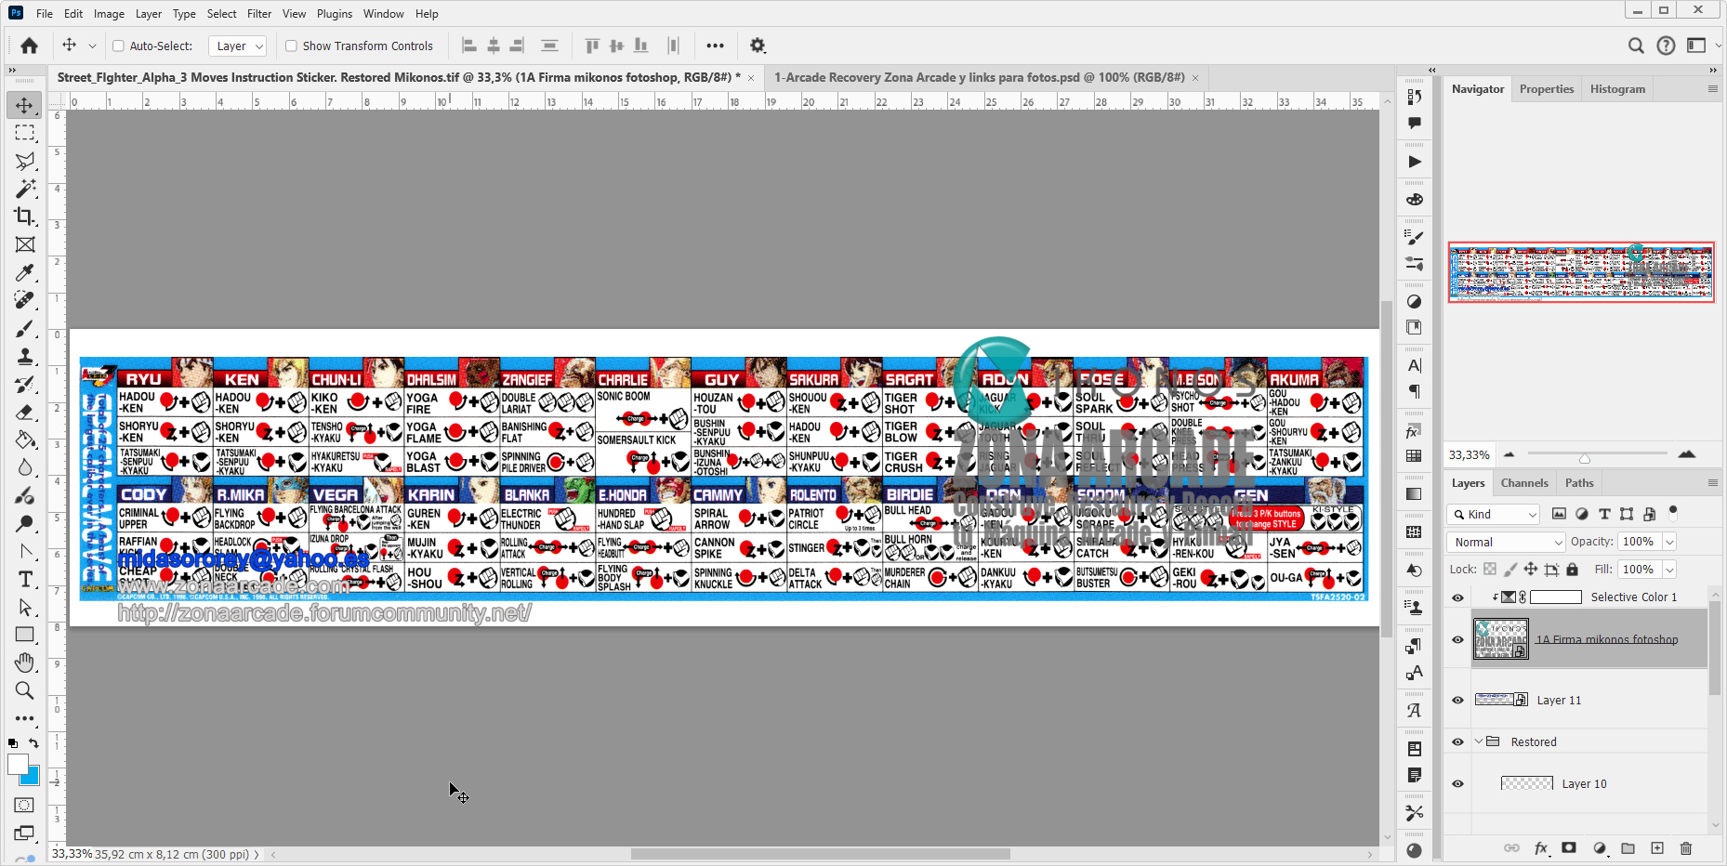Open the Layers panel options menu
This screenshot has height=866, width=1727.
pyautogui.click(x=1712, y=483)
